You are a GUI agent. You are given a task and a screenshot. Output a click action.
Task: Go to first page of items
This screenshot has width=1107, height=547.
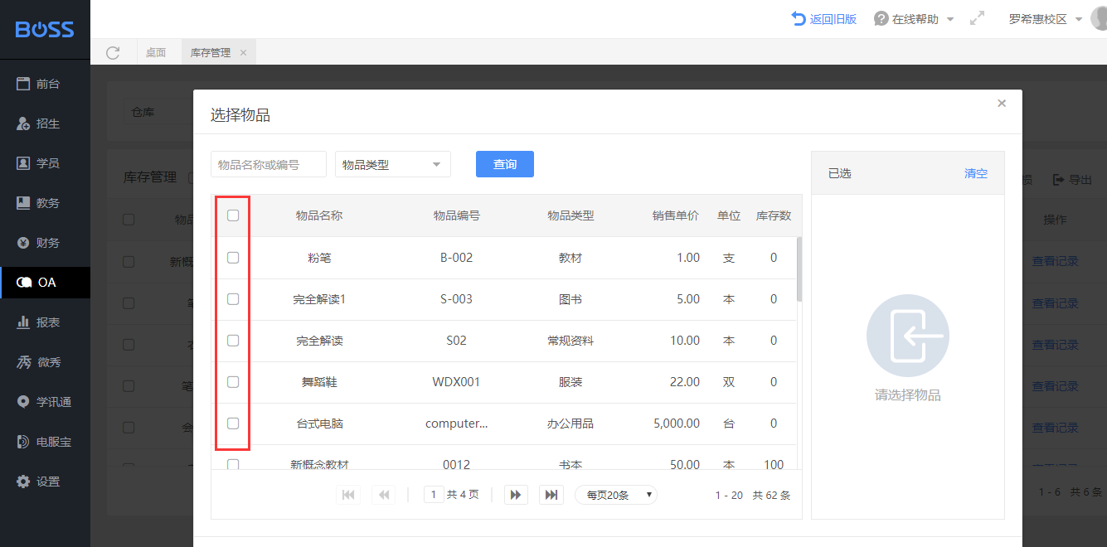[x=348, y=495]
